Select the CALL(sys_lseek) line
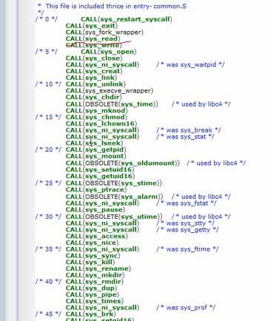 pos(94,143)
